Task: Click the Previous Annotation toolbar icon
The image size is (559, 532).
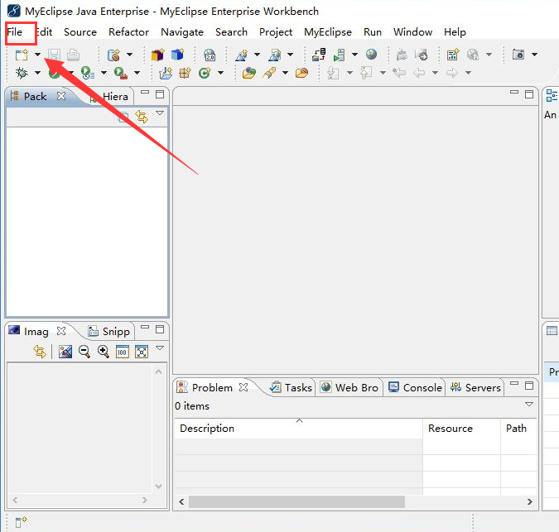Action: [366, 73]
